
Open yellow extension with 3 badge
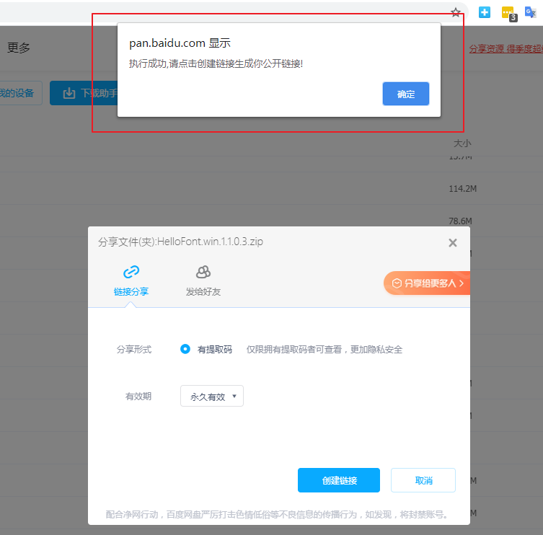tap(508, 14)
